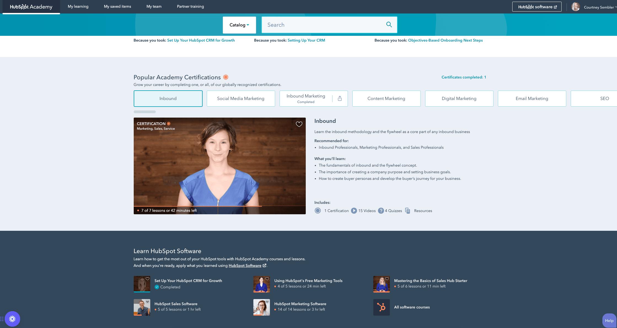Open Set Up Your HubSpot CRM recommendation link
The height and width of the screenshot is (328, 617).
pos(201,40)
